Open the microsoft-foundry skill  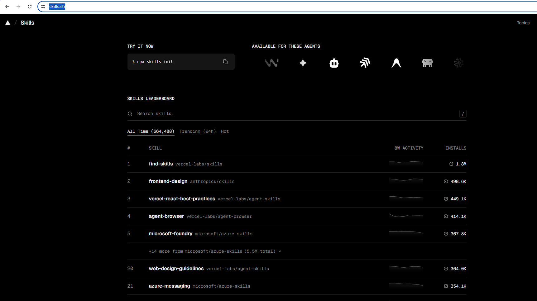pyautogui.click(x=170, y=234)
